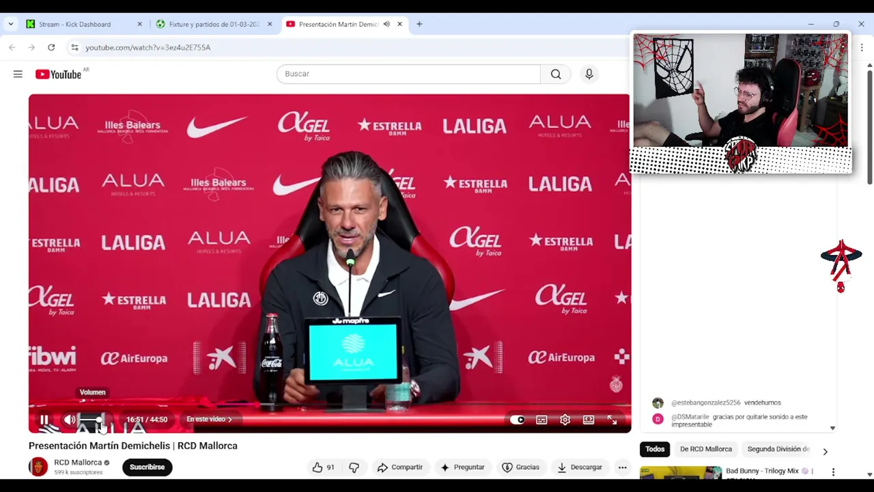Click the pink D chat avatar

tap(658, 419)
